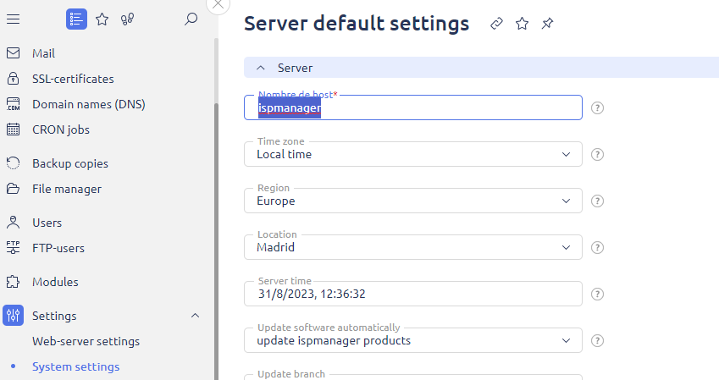Open SSL-certificates section
This screenshot has height=380, width=719.
click(x=73, y=79)
